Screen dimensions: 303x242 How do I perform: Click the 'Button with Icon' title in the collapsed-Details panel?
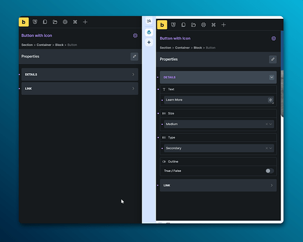tap(37, 36)
